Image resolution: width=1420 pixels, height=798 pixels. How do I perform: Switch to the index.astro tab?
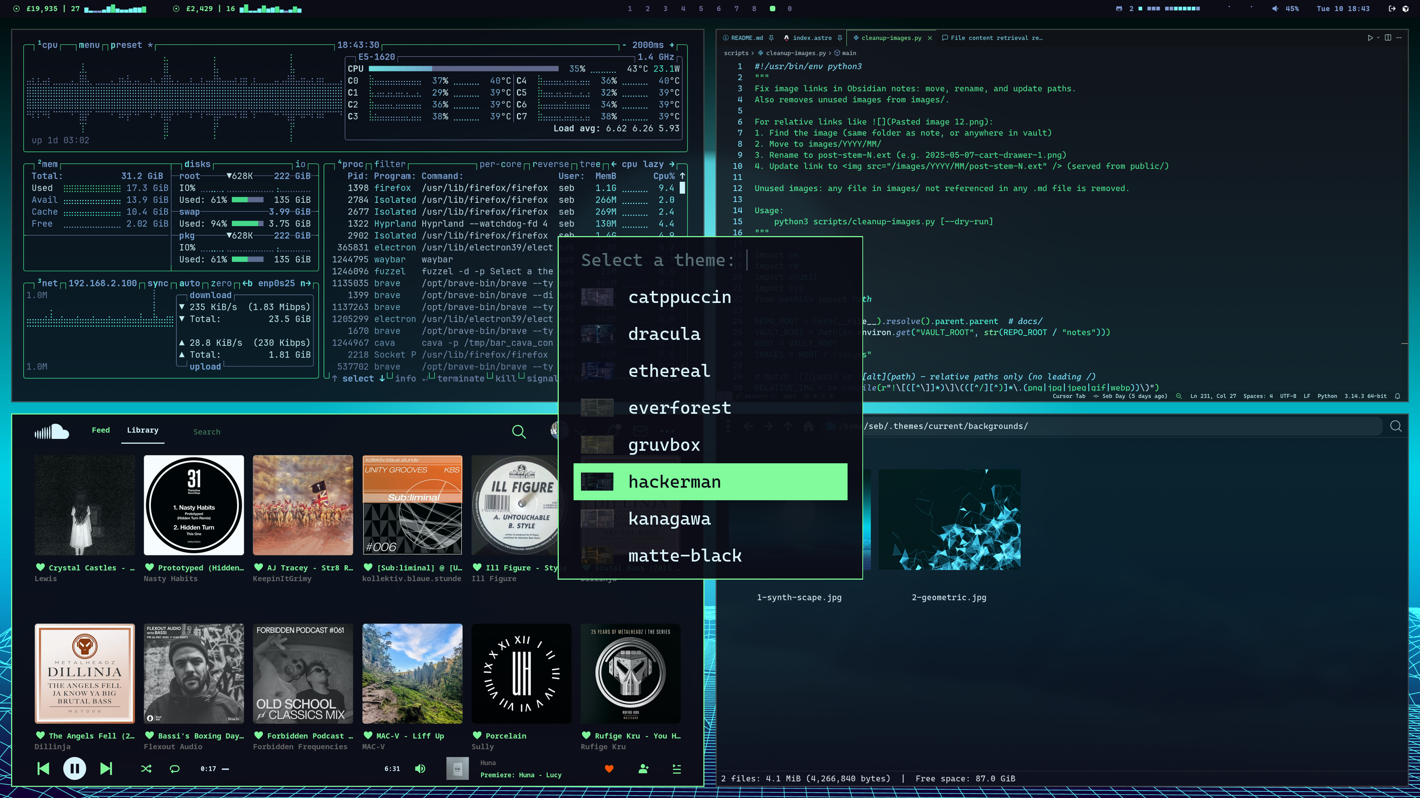811,38
